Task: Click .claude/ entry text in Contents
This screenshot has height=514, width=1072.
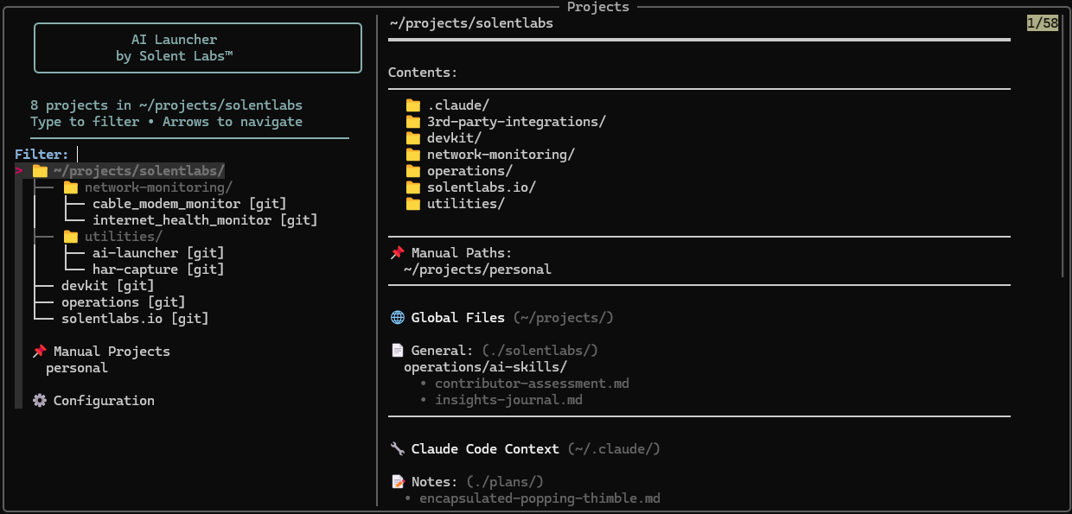Action: [x=458, y=105]
